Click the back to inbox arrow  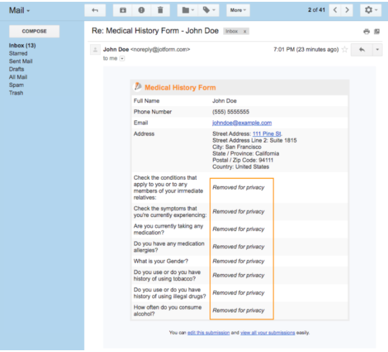click(95, 10)
